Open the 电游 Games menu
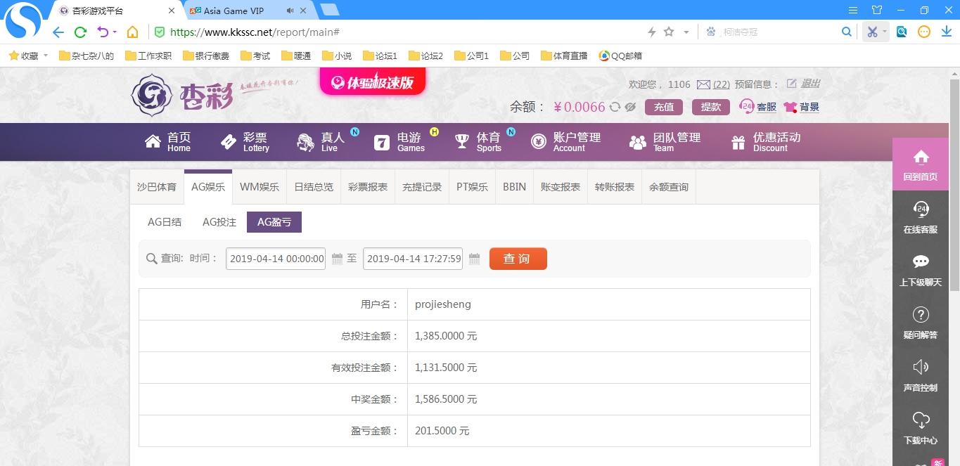This screenshot has height=466, width=960. click(x=399, y=142)
